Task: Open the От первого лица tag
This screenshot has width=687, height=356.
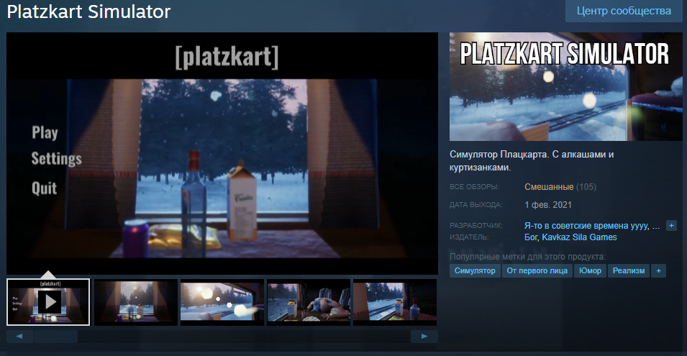Action: (x=537, y=270)
